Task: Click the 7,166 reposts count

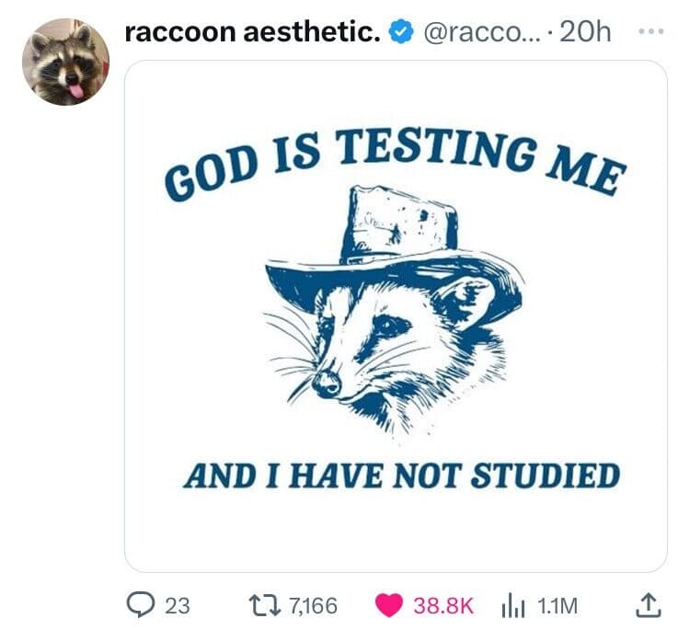Action: (312, 605)
